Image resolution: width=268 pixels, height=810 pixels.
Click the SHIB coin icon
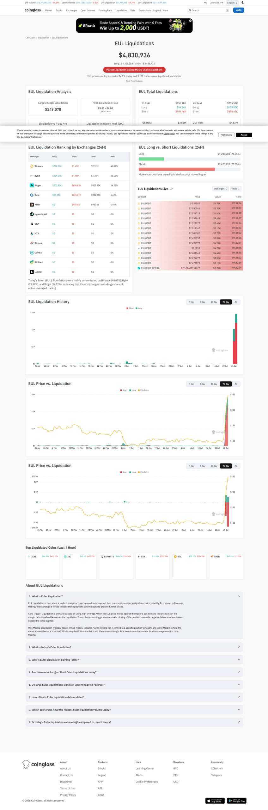point(212,556)
